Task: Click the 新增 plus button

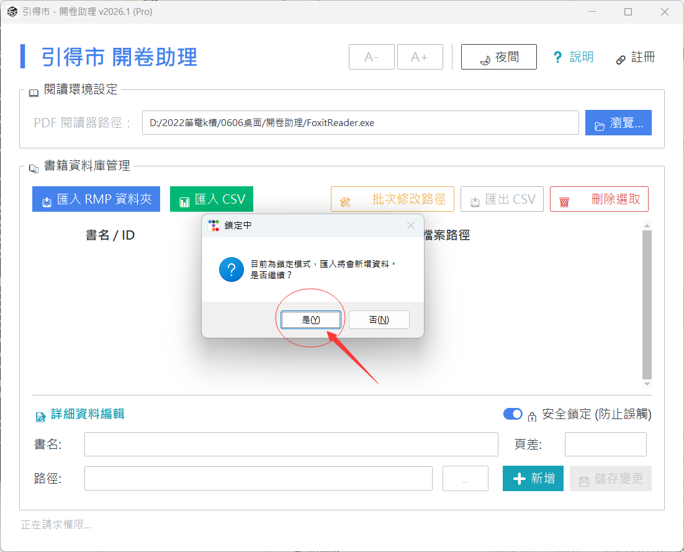Action: click(533, 479)
